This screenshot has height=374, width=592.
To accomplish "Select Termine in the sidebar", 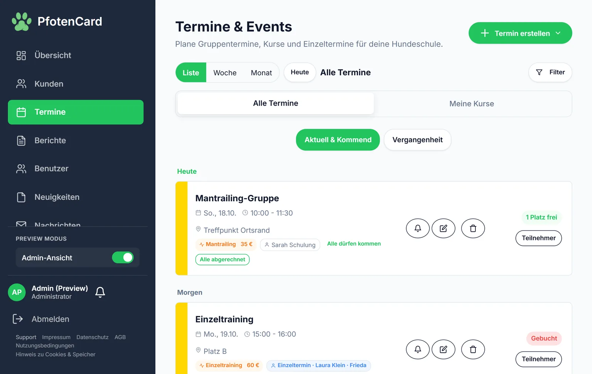I will click(x=75, y=112).
